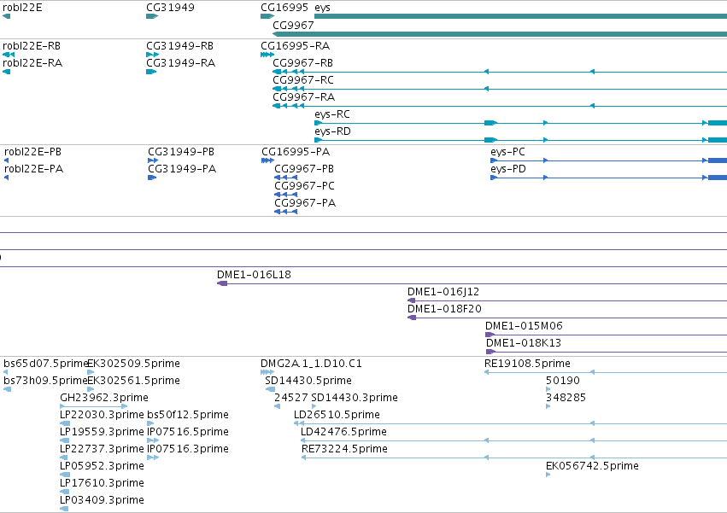727x513 pixels.
Task: Click the CG31949-PB protein label
Action: (181, 152)
